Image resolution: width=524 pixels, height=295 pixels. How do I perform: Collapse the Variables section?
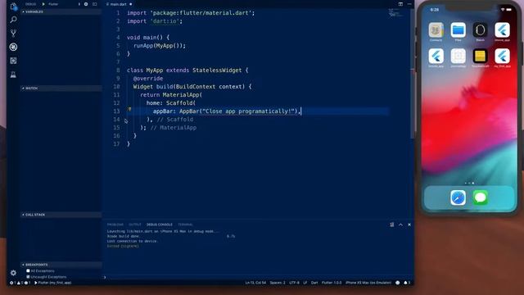[x=61, y=11]
